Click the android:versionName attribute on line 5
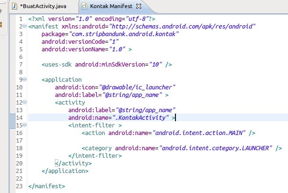 click(73, 49)
